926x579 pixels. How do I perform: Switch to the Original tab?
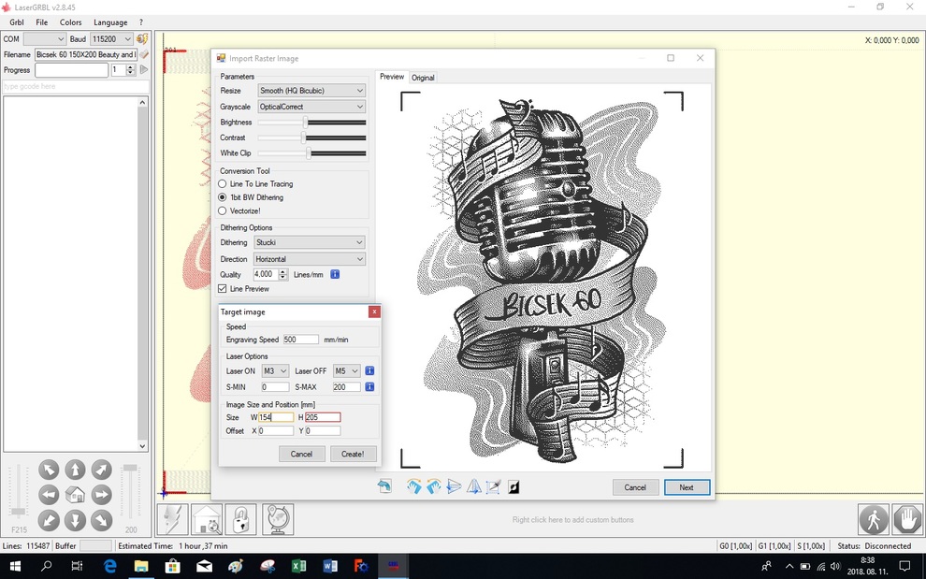pos(423,78)
